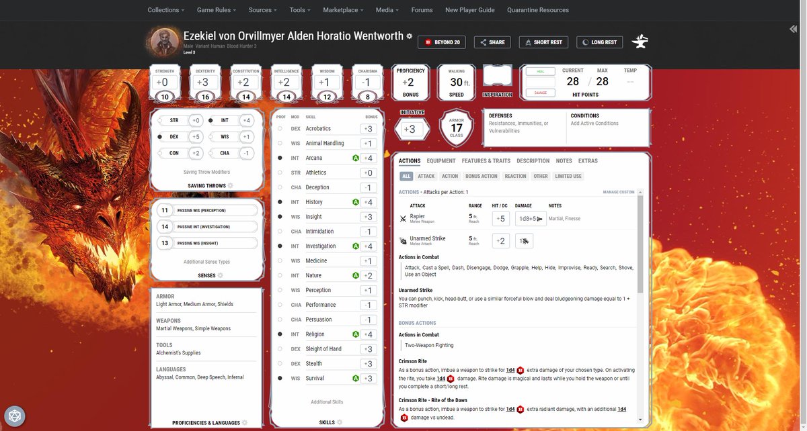807x431 pixels.
Task: Roll the Unarmed Strike damage box
Action: click(x=524, y=240)
